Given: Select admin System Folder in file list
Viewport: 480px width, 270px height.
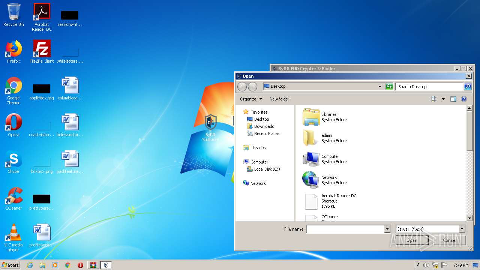Looking at the screenshot, I should tap(325, 138).
